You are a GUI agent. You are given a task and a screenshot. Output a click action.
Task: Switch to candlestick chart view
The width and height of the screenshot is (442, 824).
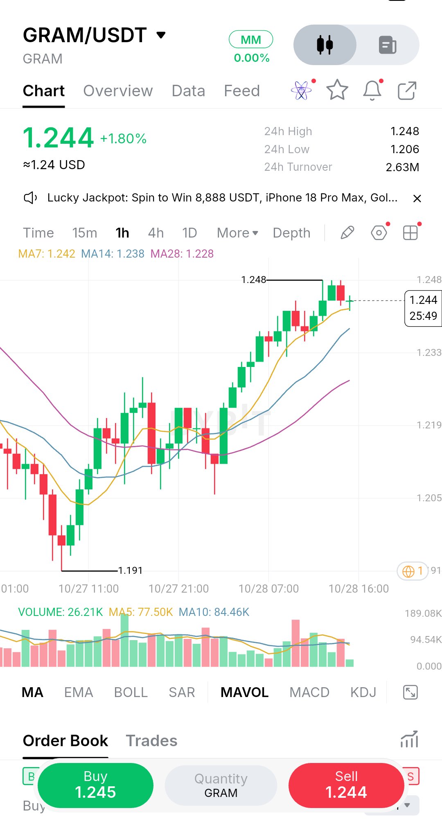pyautogui.click(x=325, y=45)
